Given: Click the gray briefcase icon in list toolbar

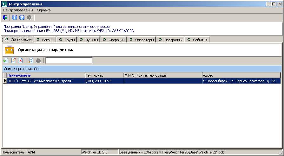Looking at the screenshot, I should click(38, 60).
